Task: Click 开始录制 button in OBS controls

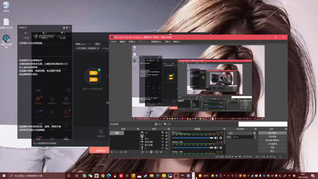Action: pos(272,136)
